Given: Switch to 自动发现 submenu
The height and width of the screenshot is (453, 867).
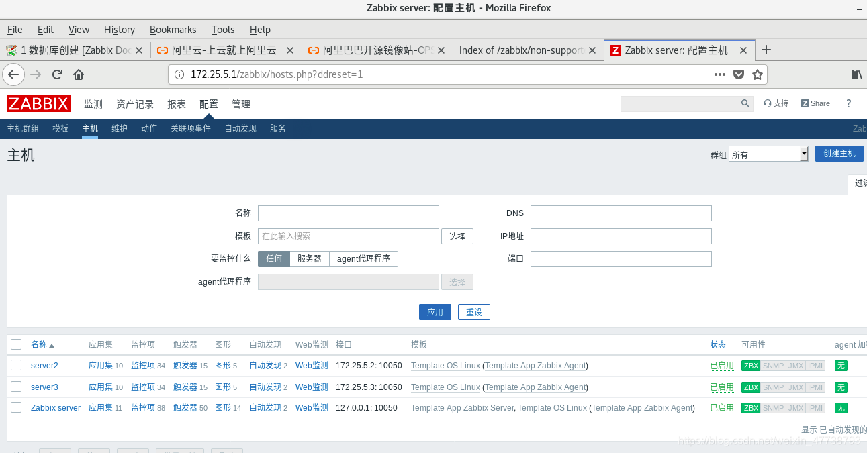Looking at the screenshot, I should [240, 128].
